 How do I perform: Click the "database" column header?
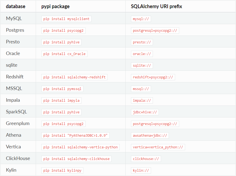click(x=16, y=6)
